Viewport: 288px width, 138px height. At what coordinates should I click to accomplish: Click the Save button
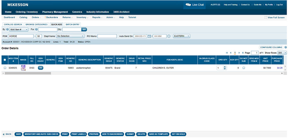[x=19, y=134]
